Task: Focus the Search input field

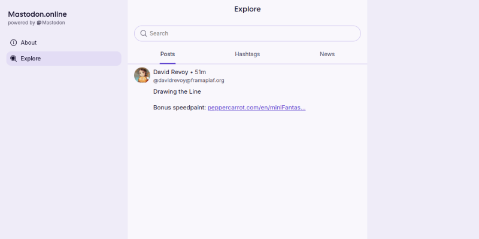Action: (x=247, y=33)
